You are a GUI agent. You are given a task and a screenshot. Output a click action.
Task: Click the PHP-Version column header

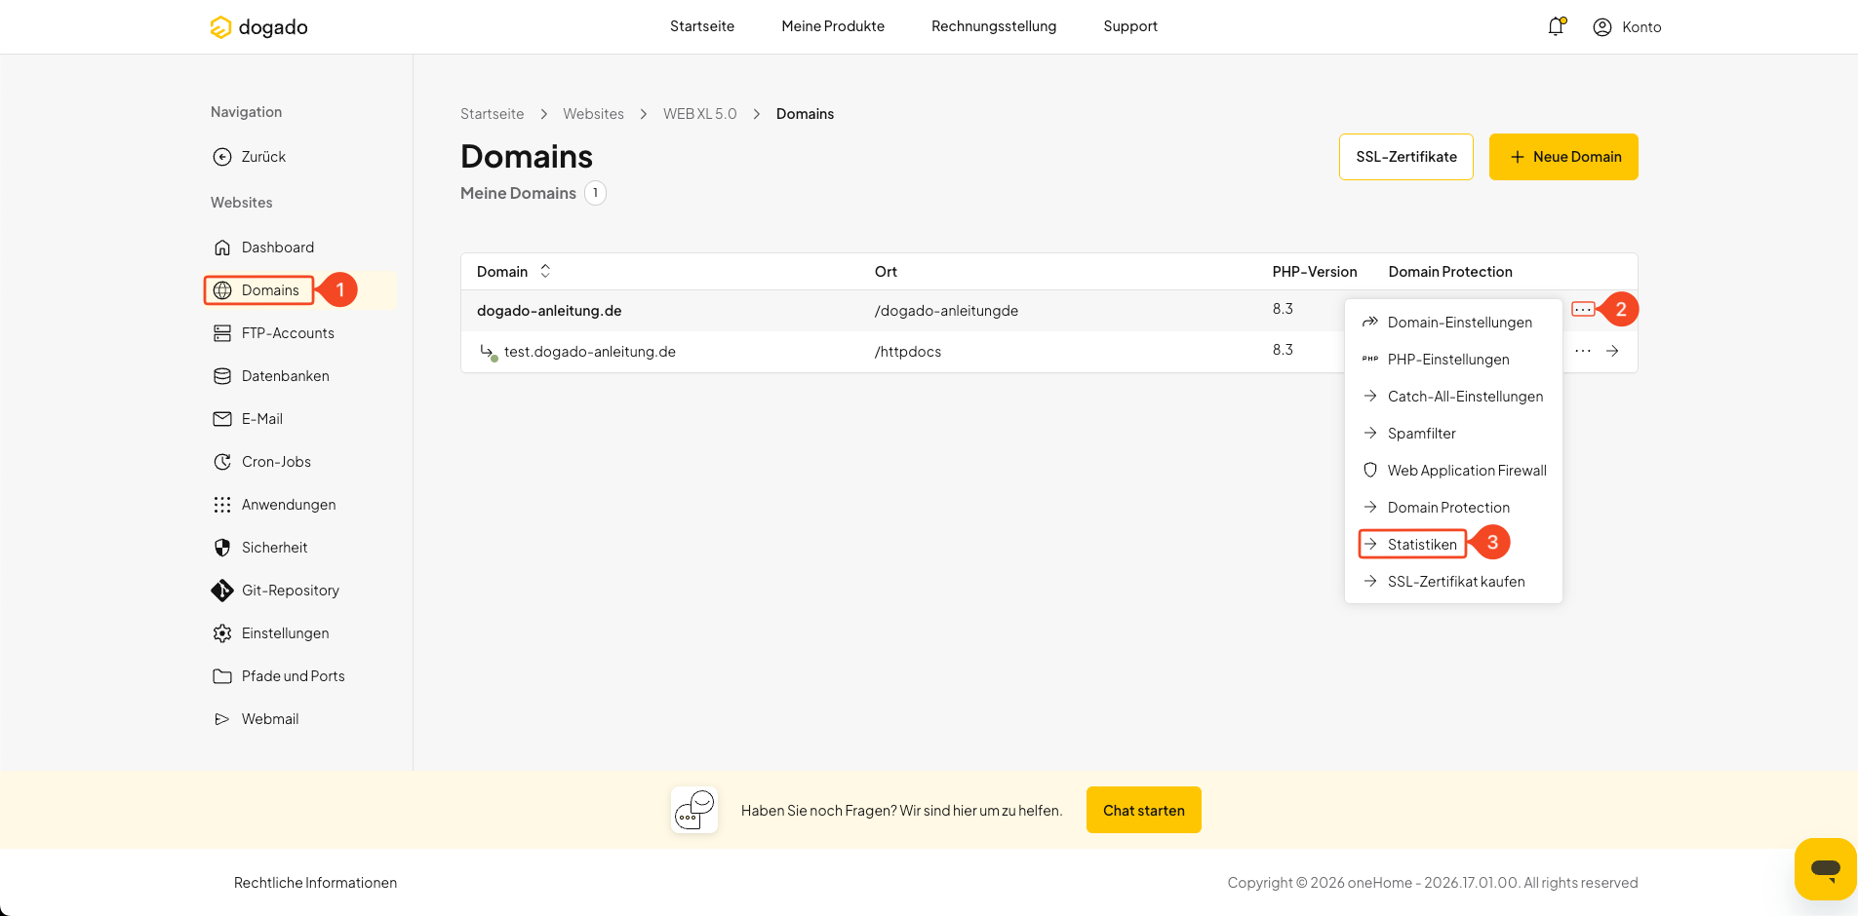coord(1315,272)
